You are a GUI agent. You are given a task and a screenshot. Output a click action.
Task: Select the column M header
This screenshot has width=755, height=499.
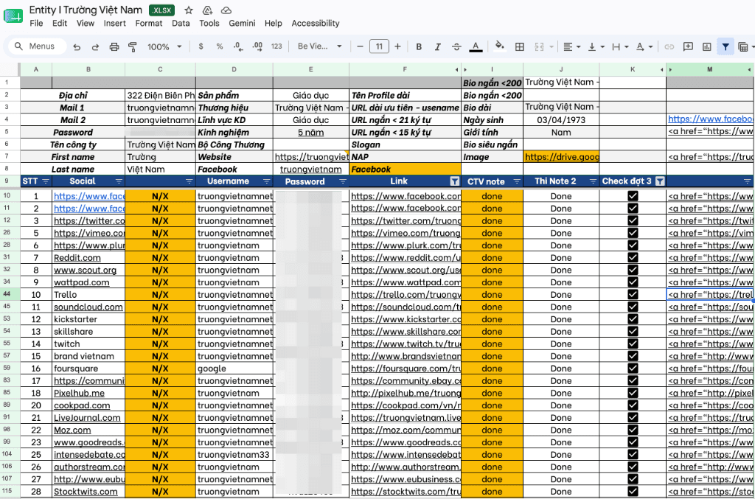click(x=710, y=69)
